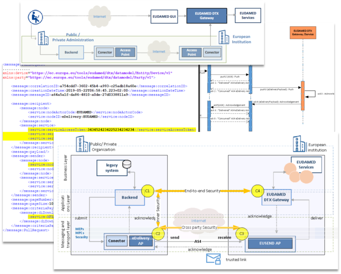Screen dimensions: 341x274
Task: Click the 'Private Administration' heading
Action: tap(73, 40)
